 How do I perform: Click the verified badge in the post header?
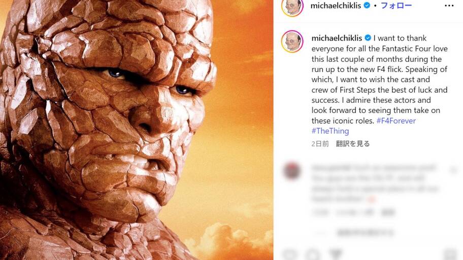point(367,5)
